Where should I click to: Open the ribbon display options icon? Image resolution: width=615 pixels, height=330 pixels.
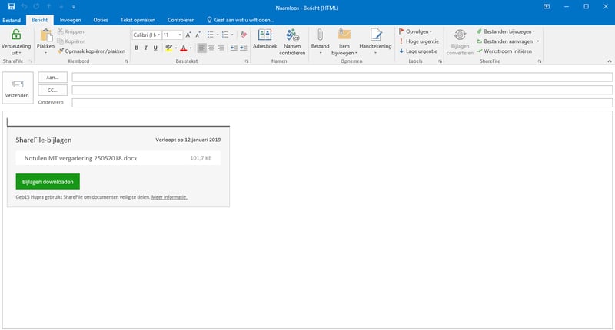tap(547, 7)
